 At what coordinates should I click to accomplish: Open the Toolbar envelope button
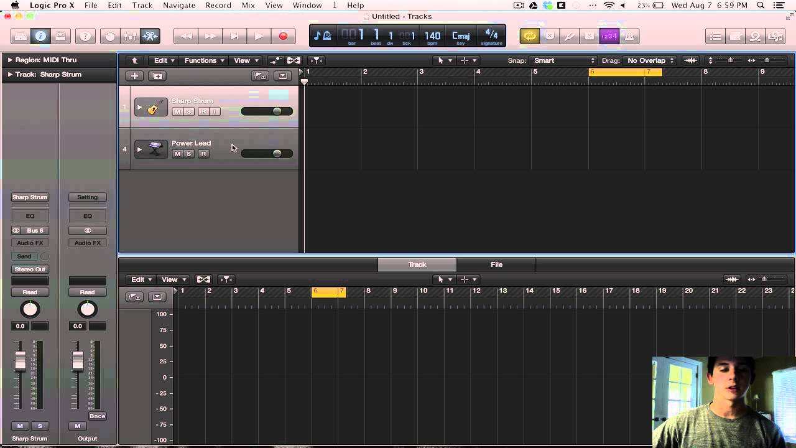(x=60, y=36)
